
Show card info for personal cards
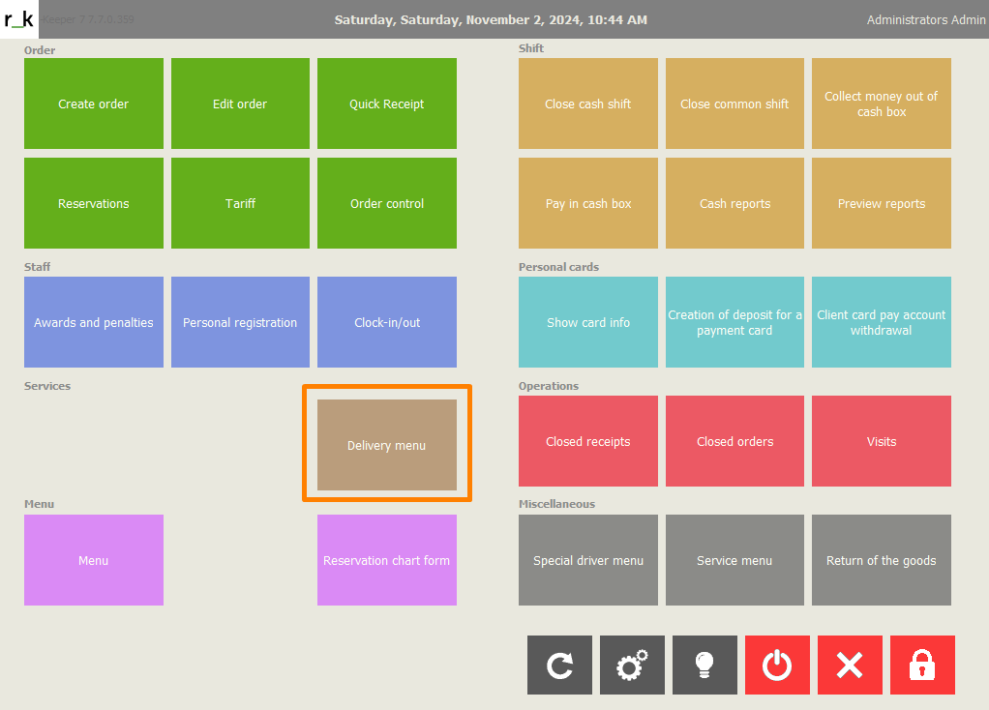(x=588, y=322)
